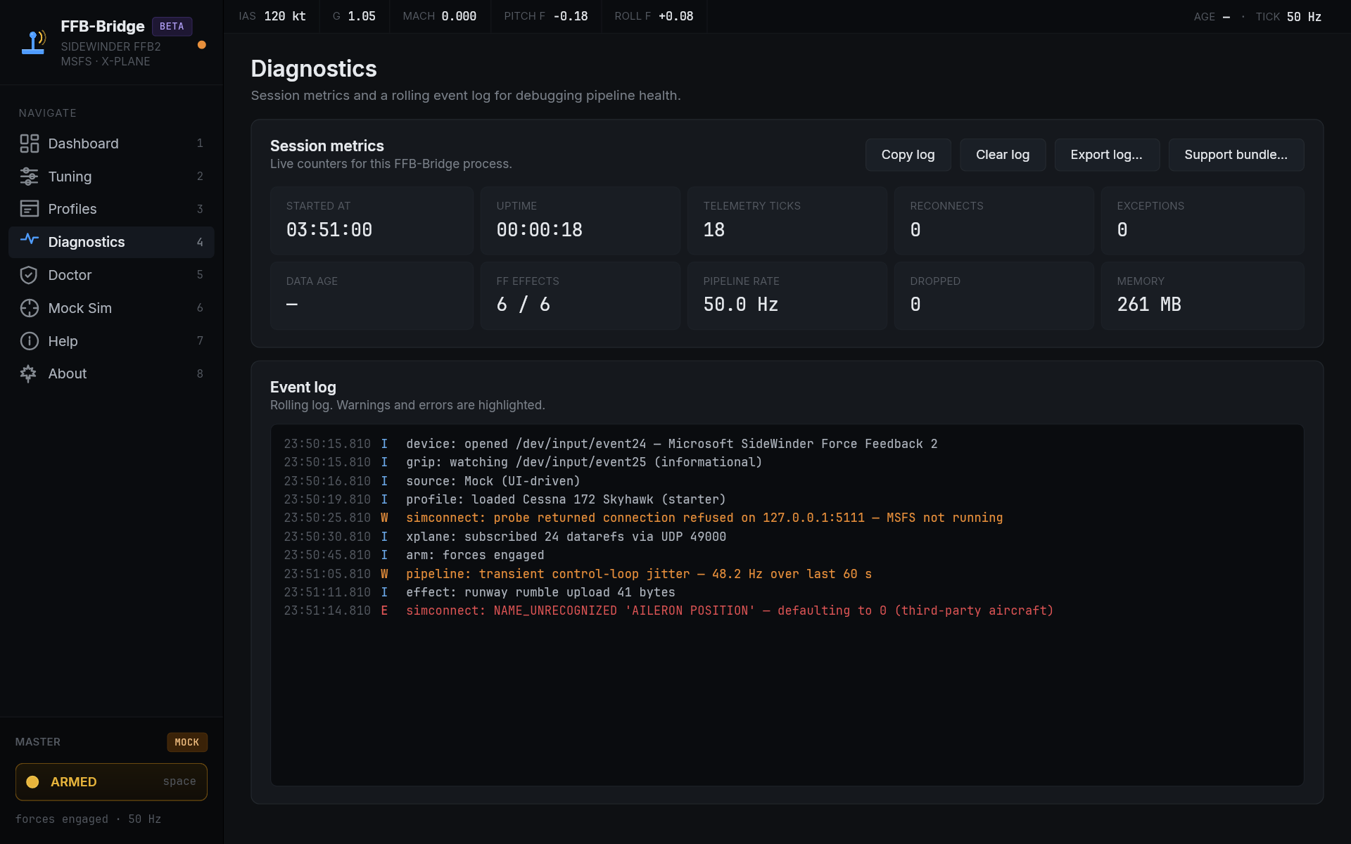Click the orange connection status dot

coord(202,45)
